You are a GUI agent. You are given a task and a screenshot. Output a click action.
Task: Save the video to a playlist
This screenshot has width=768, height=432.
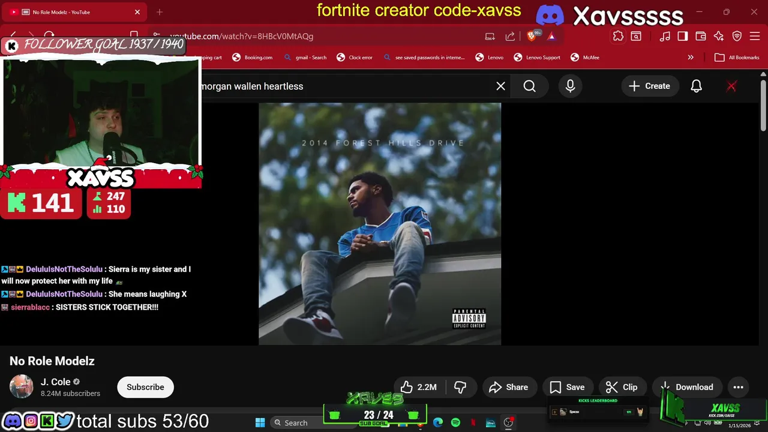coord(567,387)
